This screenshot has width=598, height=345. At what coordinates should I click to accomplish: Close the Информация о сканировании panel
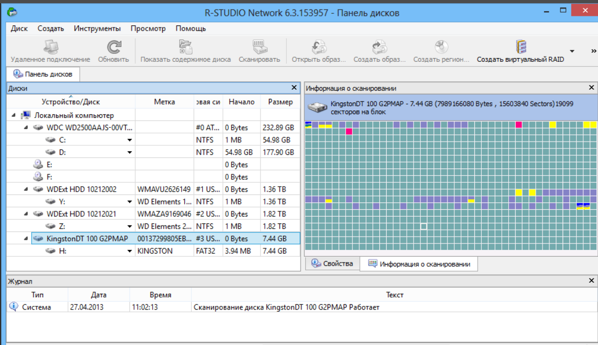coord(592,88)
